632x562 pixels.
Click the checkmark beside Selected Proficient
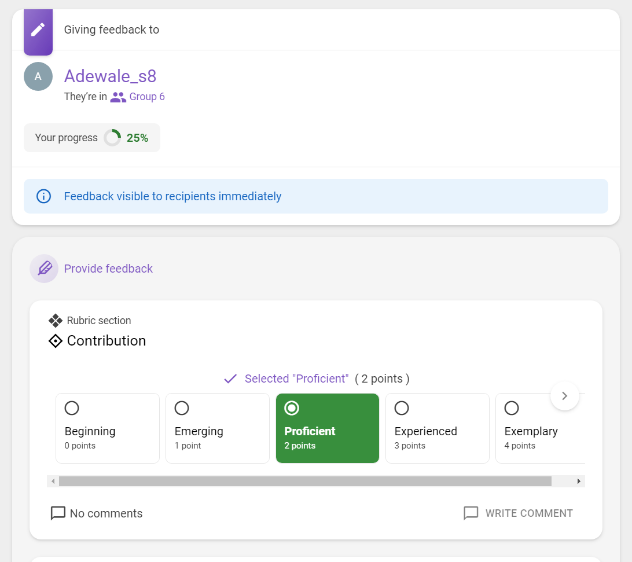pos(230,379)
